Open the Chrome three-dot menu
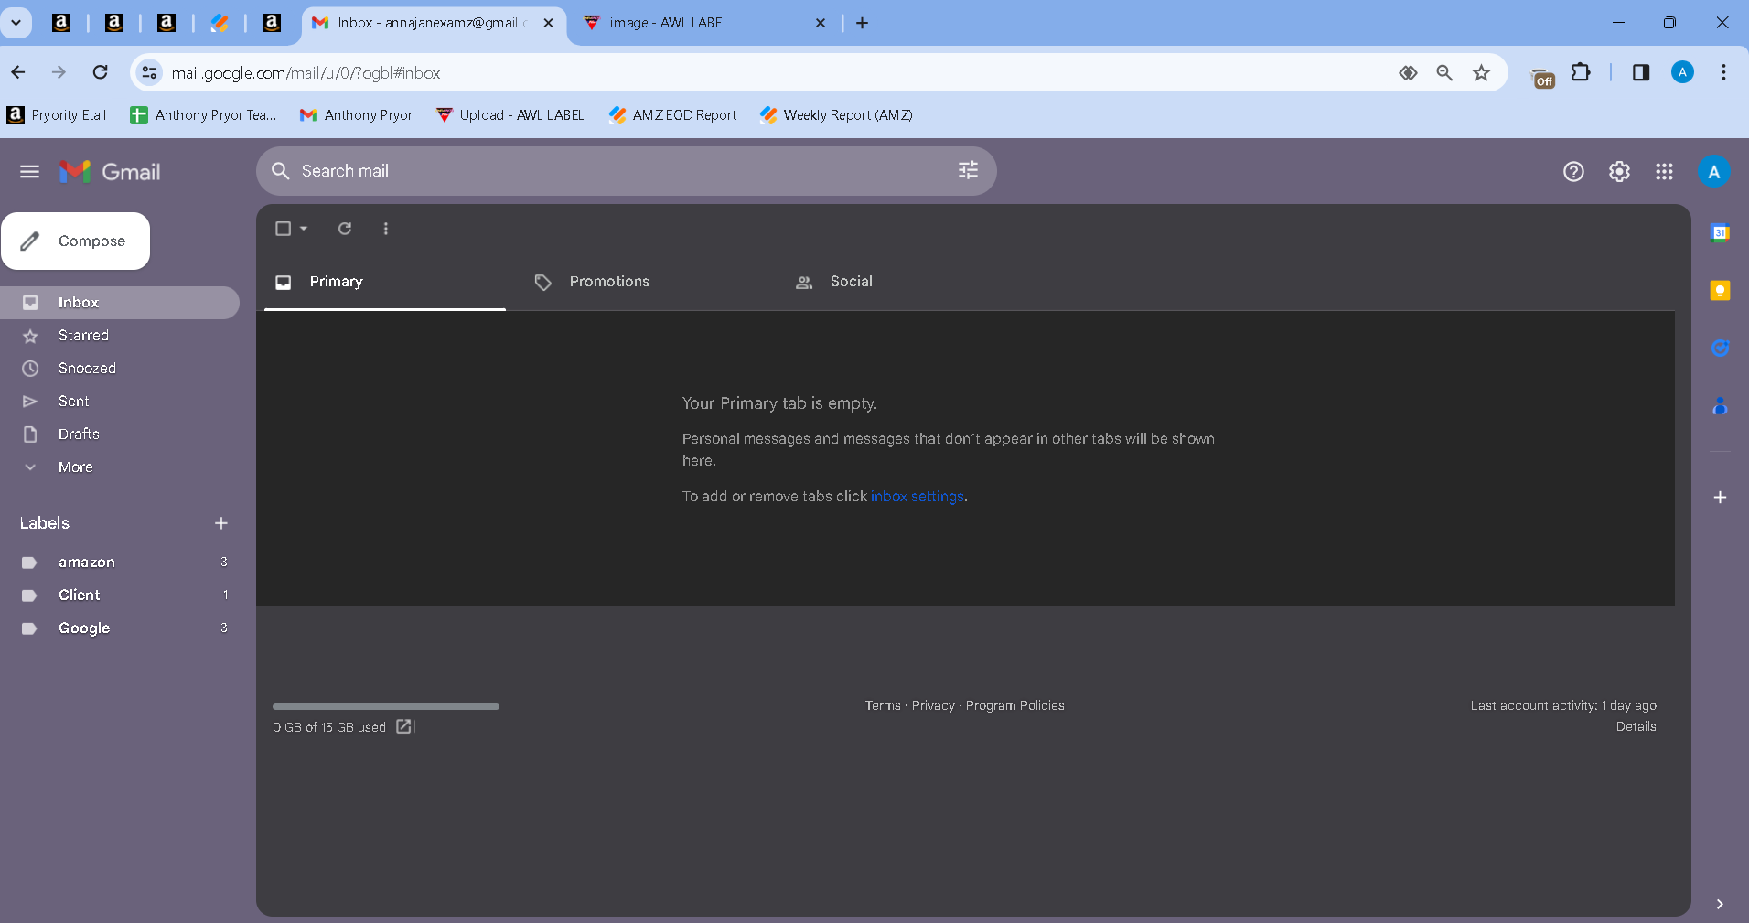 (1723, 72)
